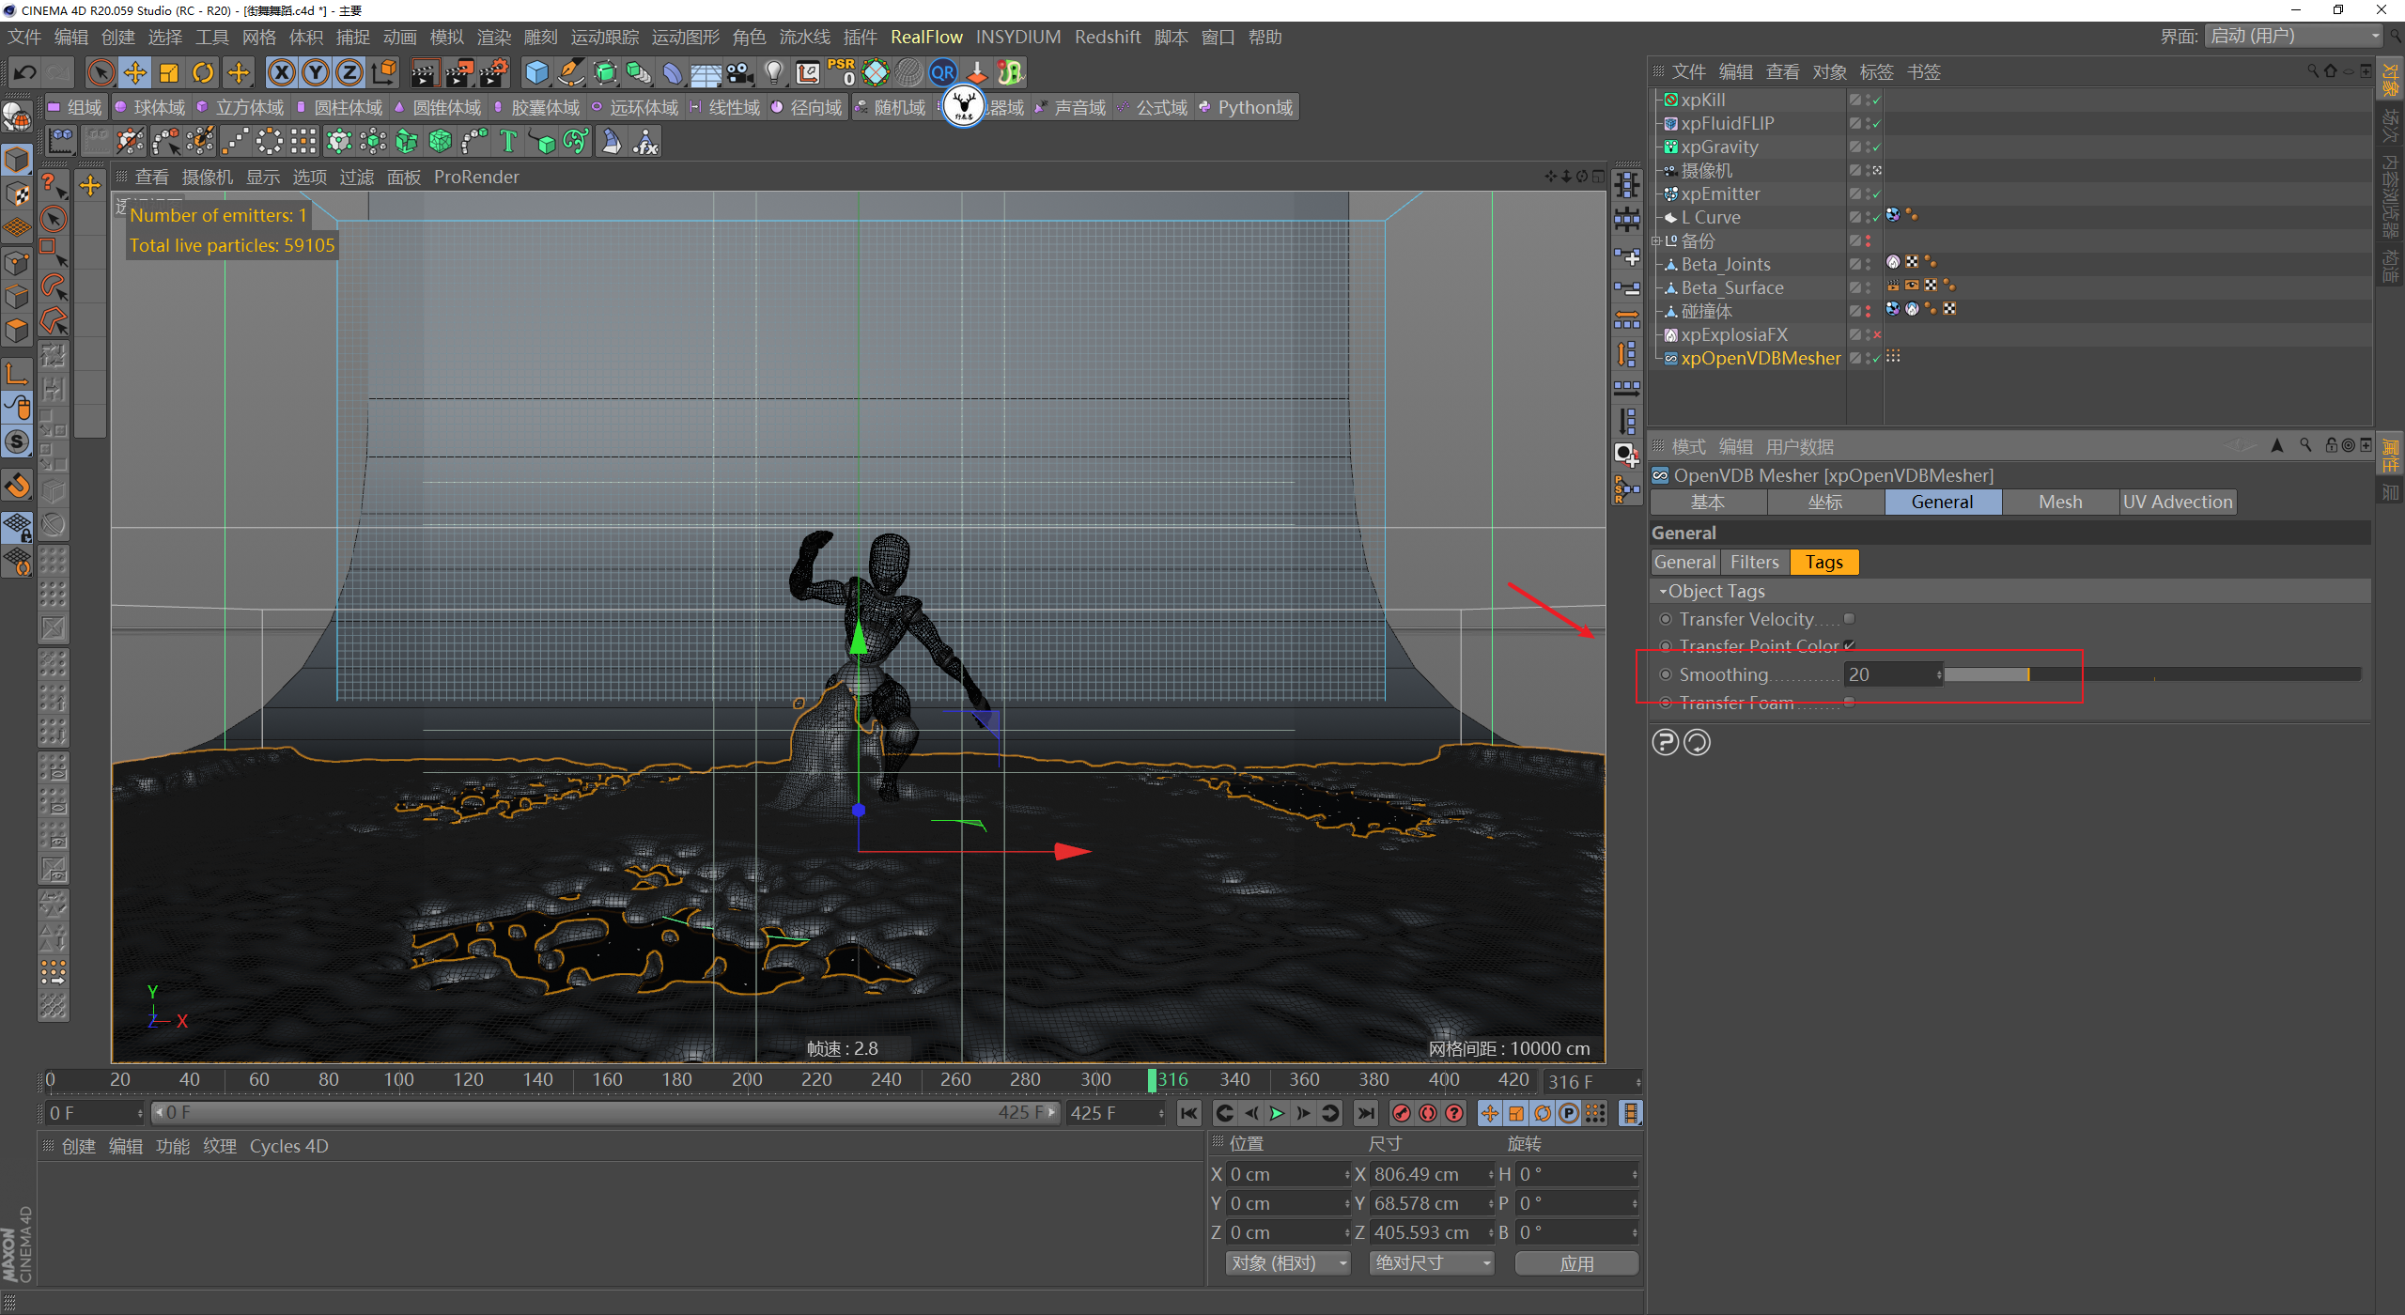This screenshot has height=1315, width=2405.
Task: Enable Transfer Foam checkbox
Action: click(x=1849, y=703)
